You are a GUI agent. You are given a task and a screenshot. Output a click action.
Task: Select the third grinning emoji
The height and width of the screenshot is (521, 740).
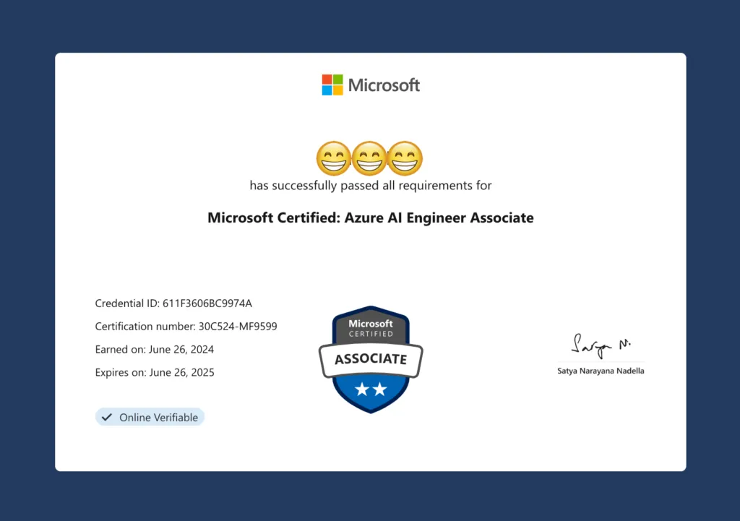point(406,158)
